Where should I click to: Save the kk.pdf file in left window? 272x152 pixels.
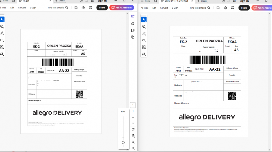click(76, 8)
